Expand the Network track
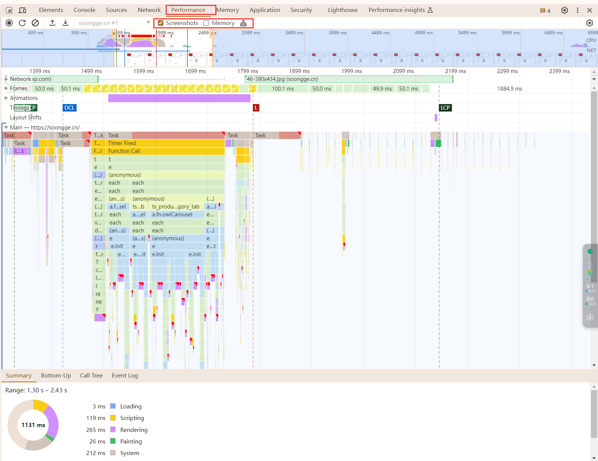Viewport: 598px width, 461px height. (6, 79)
